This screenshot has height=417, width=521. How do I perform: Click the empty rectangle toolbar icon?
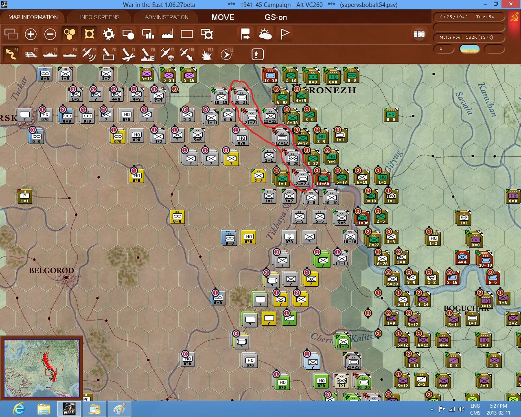tap(187, 34)
